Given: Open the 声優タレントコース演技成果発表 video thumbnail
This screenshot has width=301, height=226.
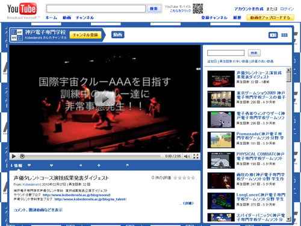Looking at the screenshot, I should pos(221,79).
